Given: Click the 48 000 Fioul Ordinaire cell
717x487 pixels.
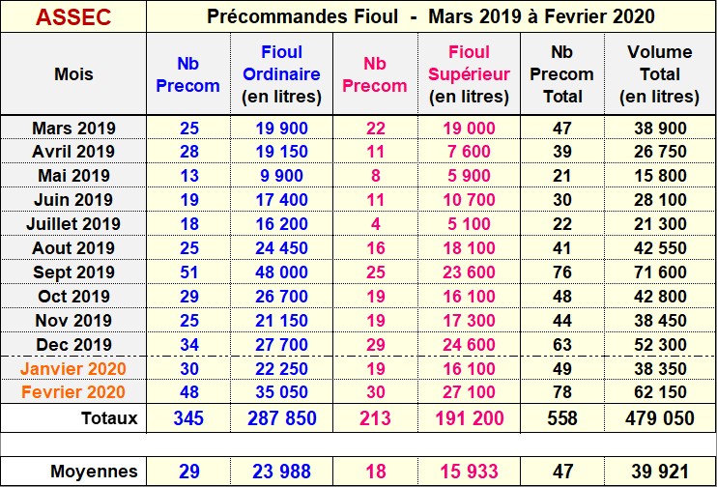Looking at the screenshot, I should (x=281, y=272).
